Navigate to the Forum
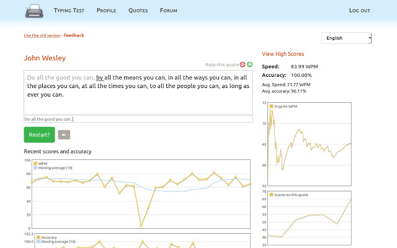This screenshot has height=248, width=397. point(168,11)
